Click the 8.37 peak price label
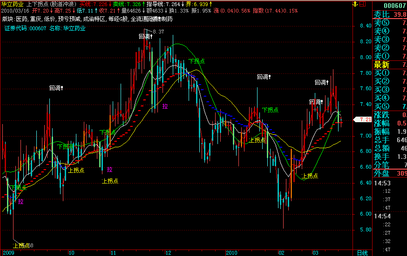407x256 pixels. (158, 32)
